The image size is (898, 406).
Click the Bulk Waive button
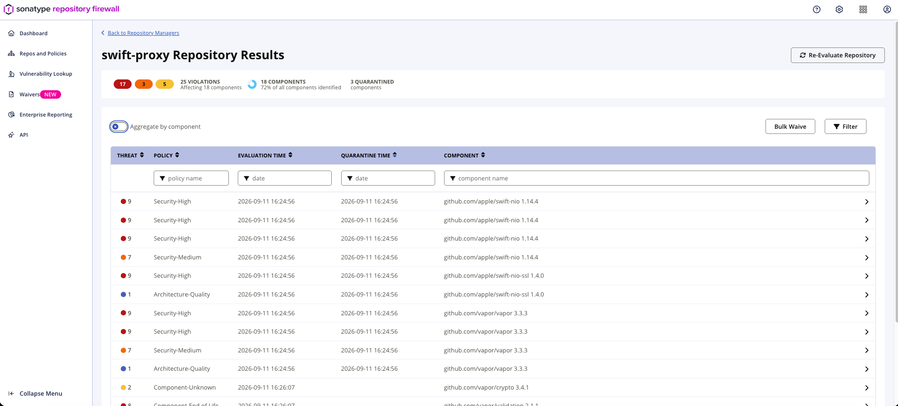[790, 126]
